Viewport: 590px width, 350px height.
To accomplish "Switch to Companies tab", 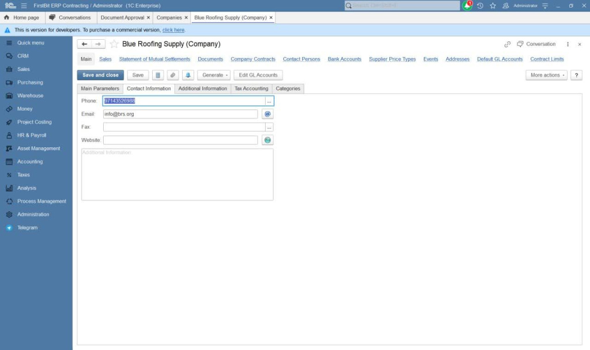I will tap(169, 18).
